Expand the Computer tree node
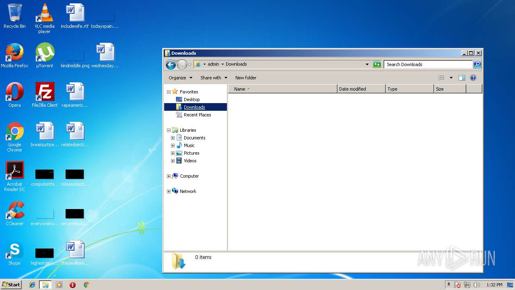This screenshot has width=515, height=290. tap(169, 176)
